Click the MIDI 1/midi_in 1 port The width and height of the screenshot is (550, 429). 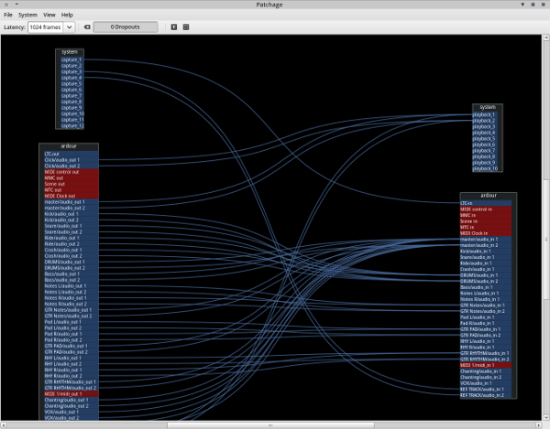point(486,365)
